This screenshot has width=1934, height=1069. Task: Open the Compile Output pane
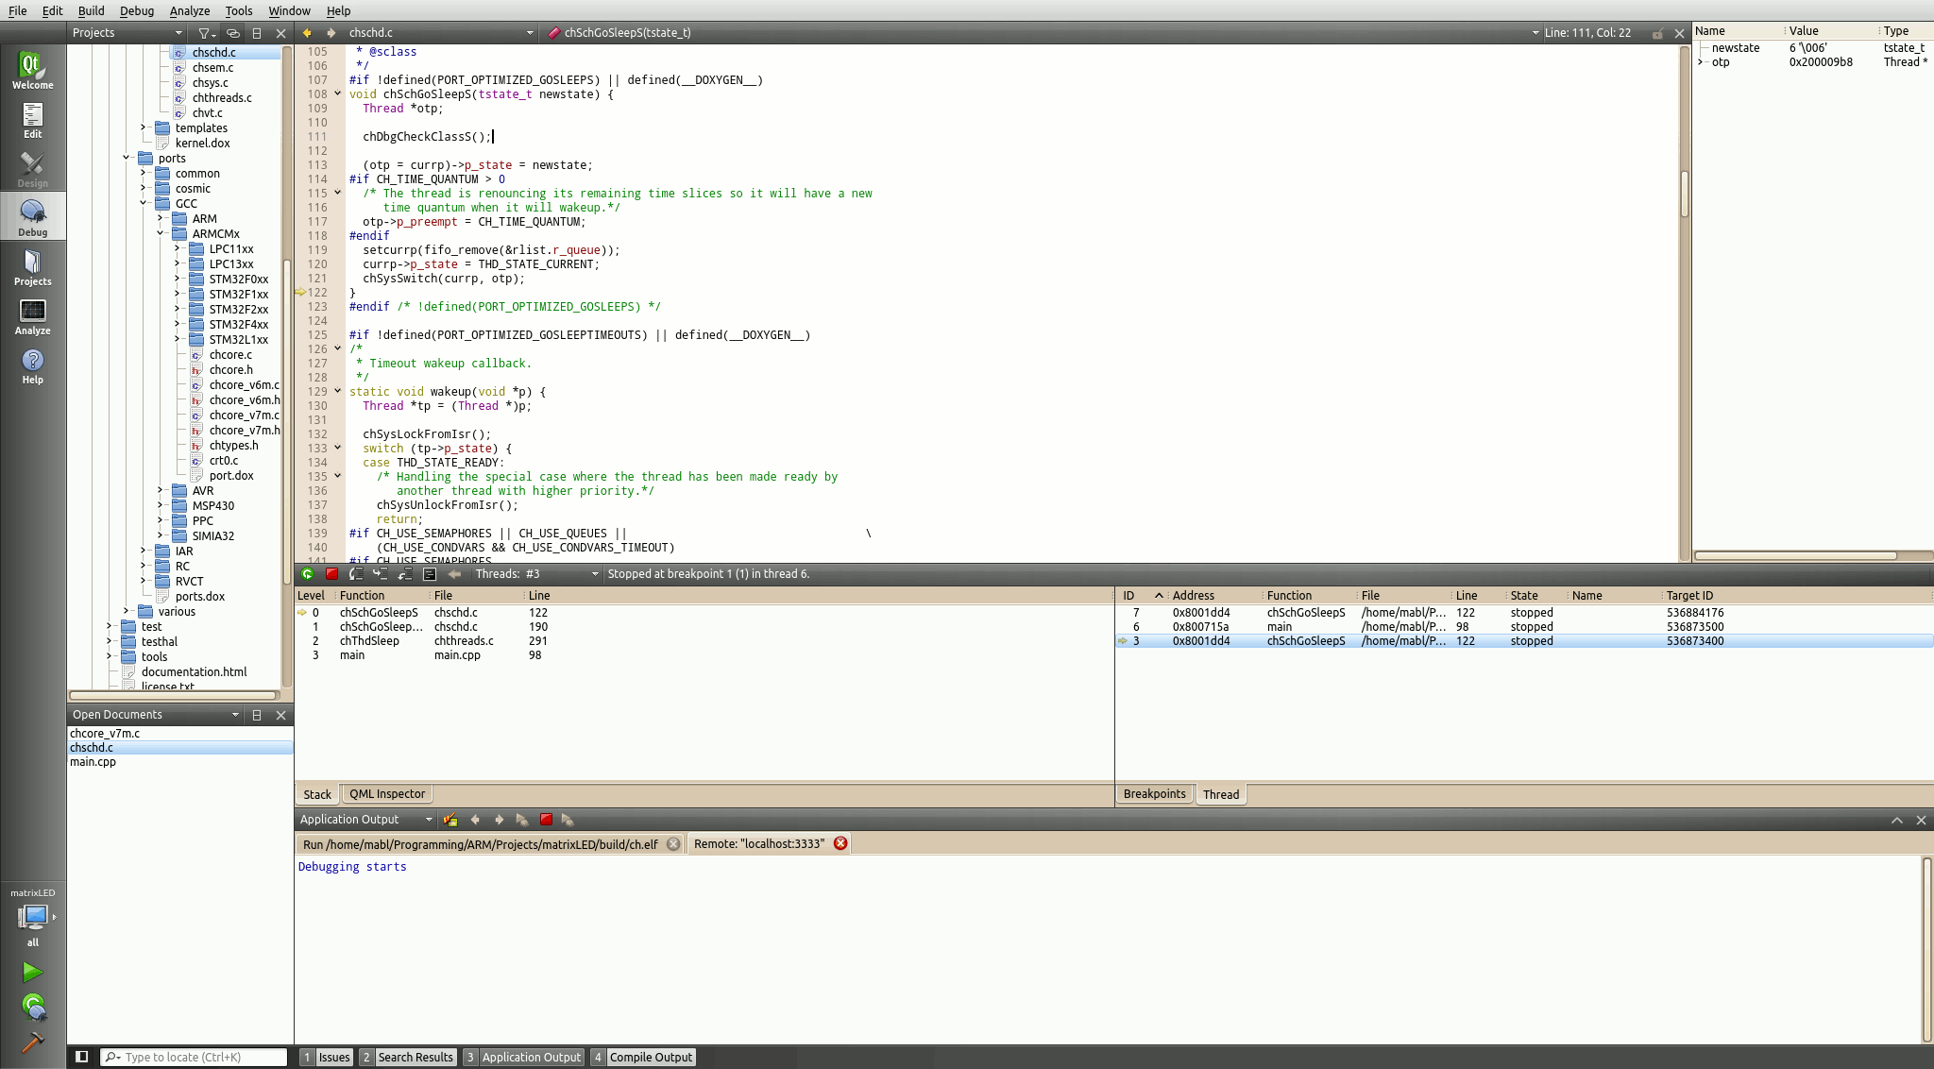(642, 1057)
